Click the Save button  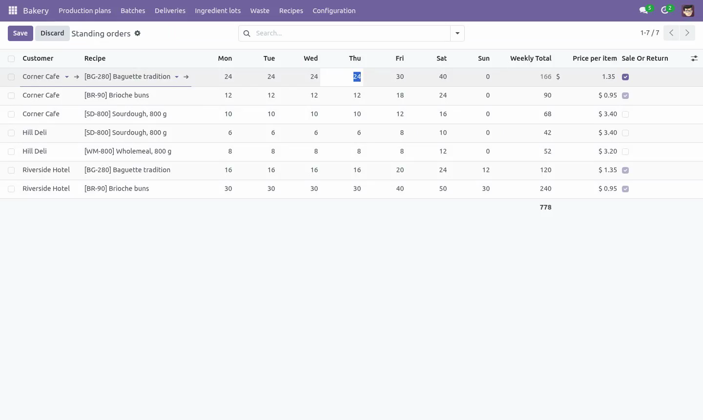point(21,33)
